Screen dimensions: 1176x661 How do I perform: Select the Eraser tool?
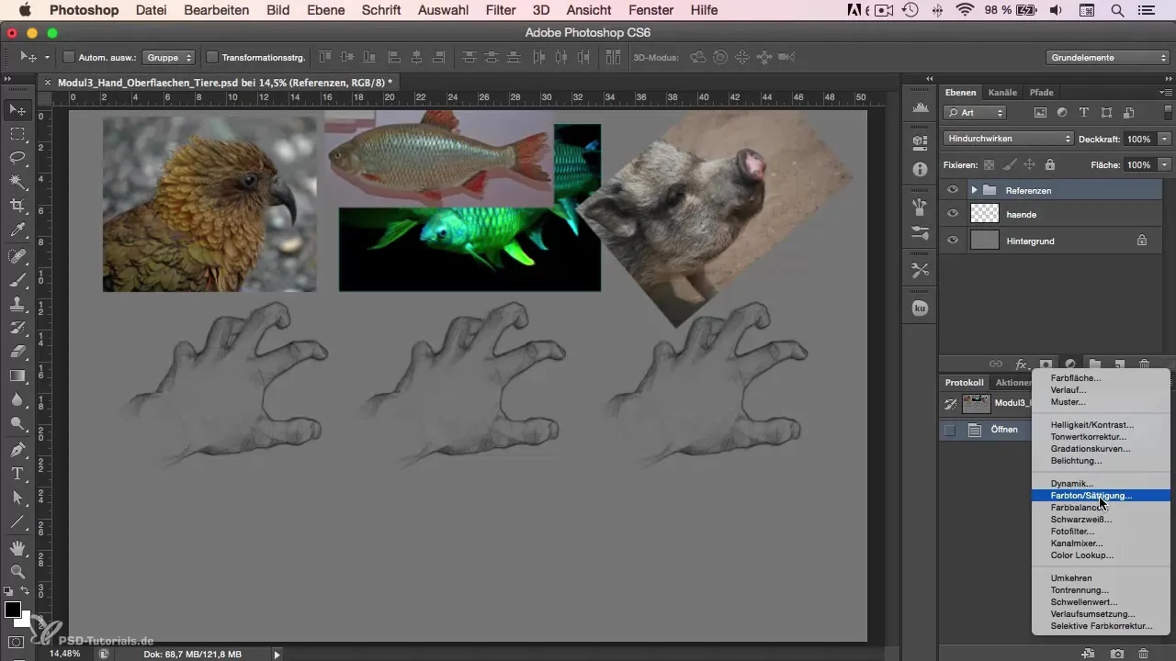pos(17,352)
